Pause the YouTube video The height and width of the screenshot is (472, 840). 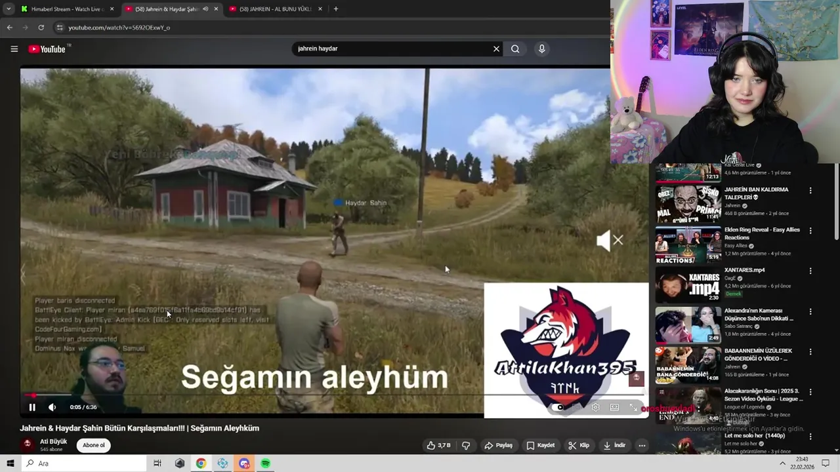point(31,407)
